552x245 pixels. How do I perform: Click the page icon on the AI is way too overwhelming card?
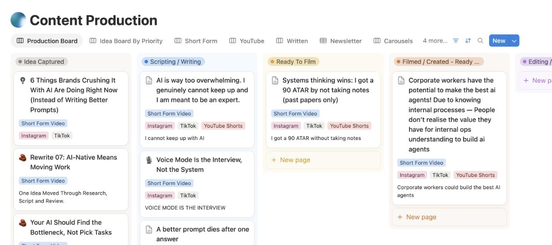coord(149,80)
